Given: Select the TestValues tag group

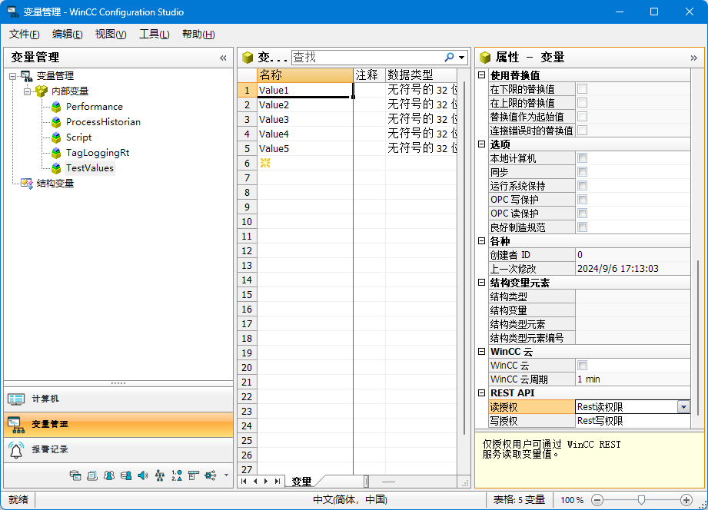Looking at the screenshot, I should pos(89,168).
